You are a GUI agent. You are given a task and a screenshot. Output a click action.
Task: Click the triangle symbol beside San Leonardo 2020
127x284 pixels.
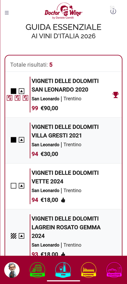tap(22, 91)
